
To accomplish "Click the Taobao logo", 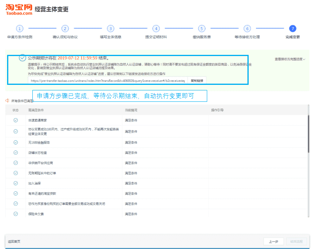I will coord(19,9).
